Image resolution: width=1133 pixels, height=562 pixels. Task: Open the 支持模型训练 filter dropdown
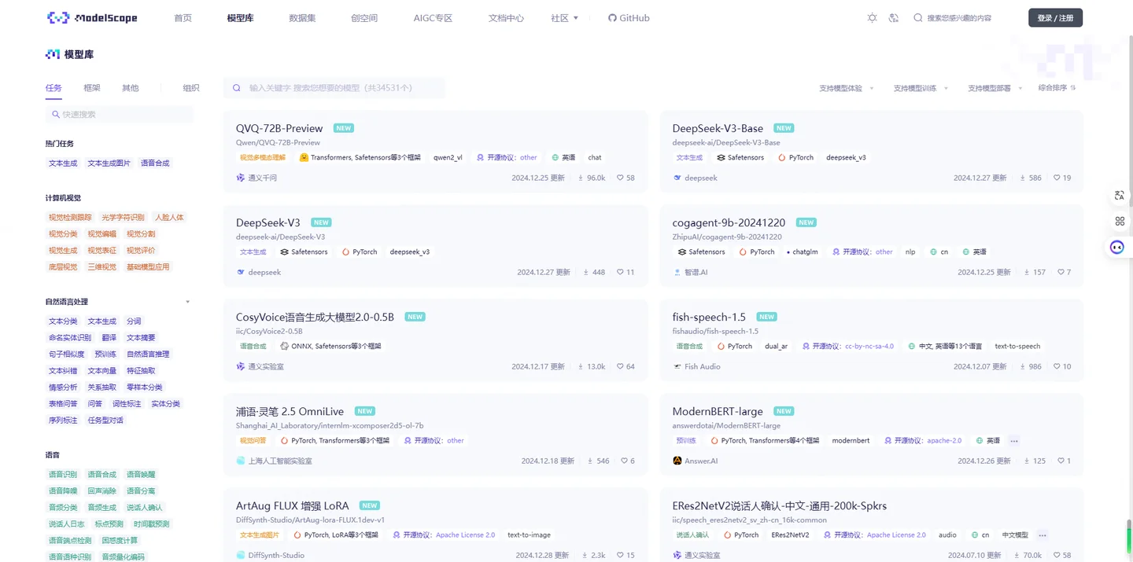pos(921,88)
